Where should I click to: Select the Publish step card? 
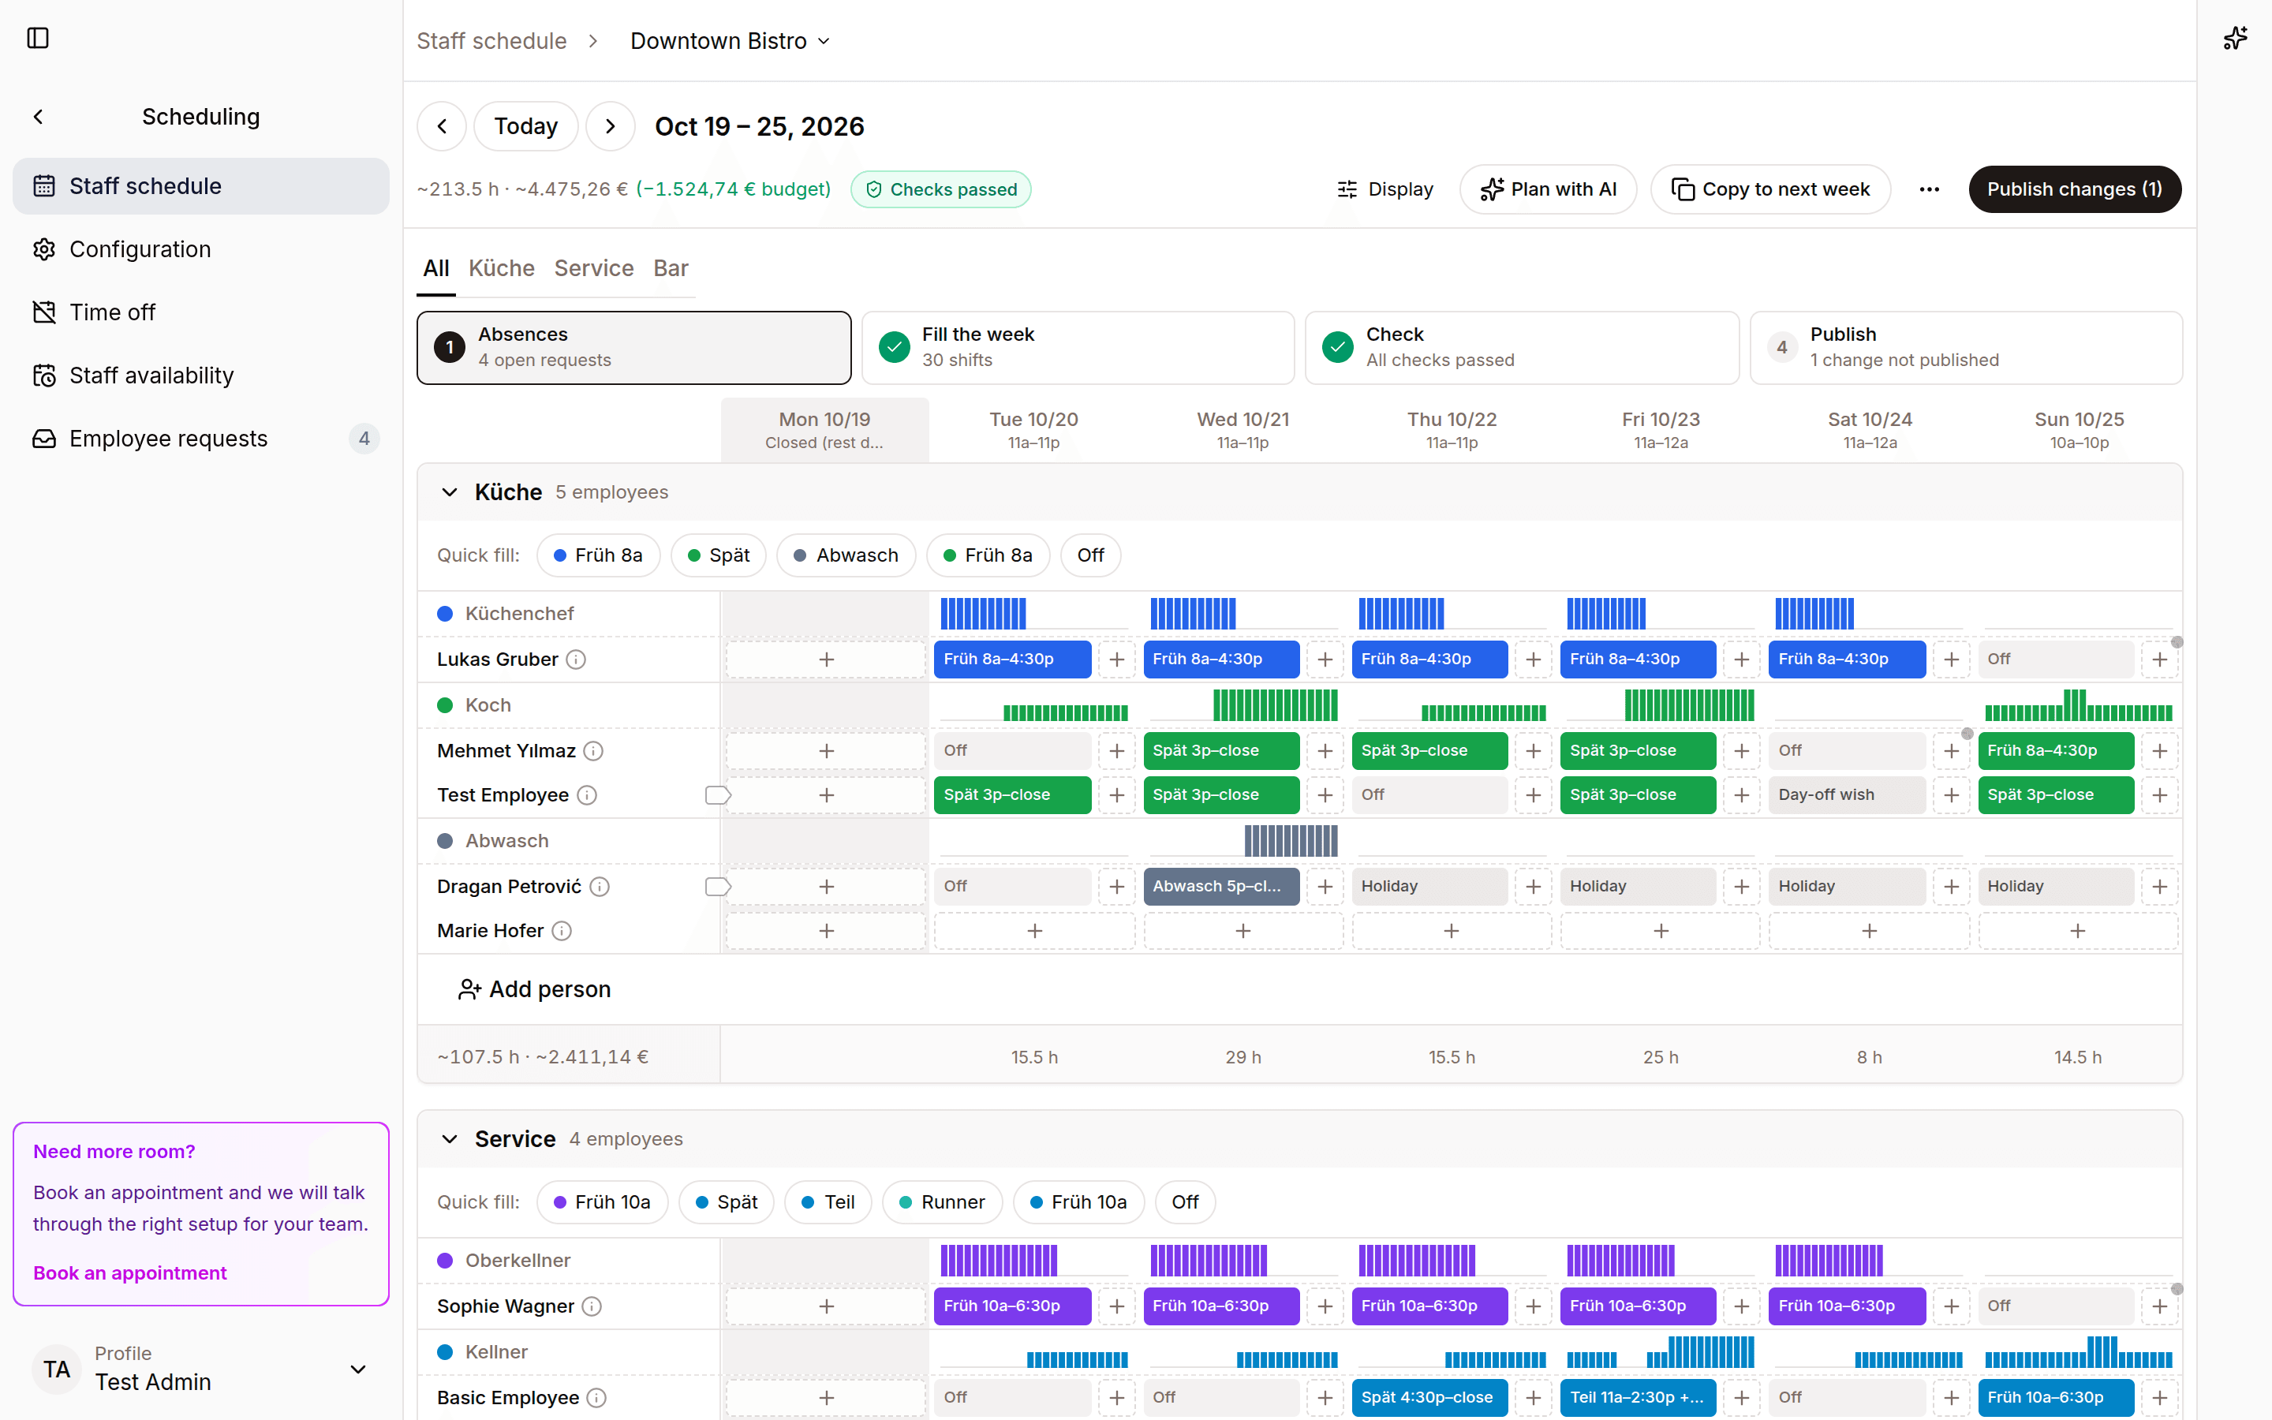(x=1966, y=347)
